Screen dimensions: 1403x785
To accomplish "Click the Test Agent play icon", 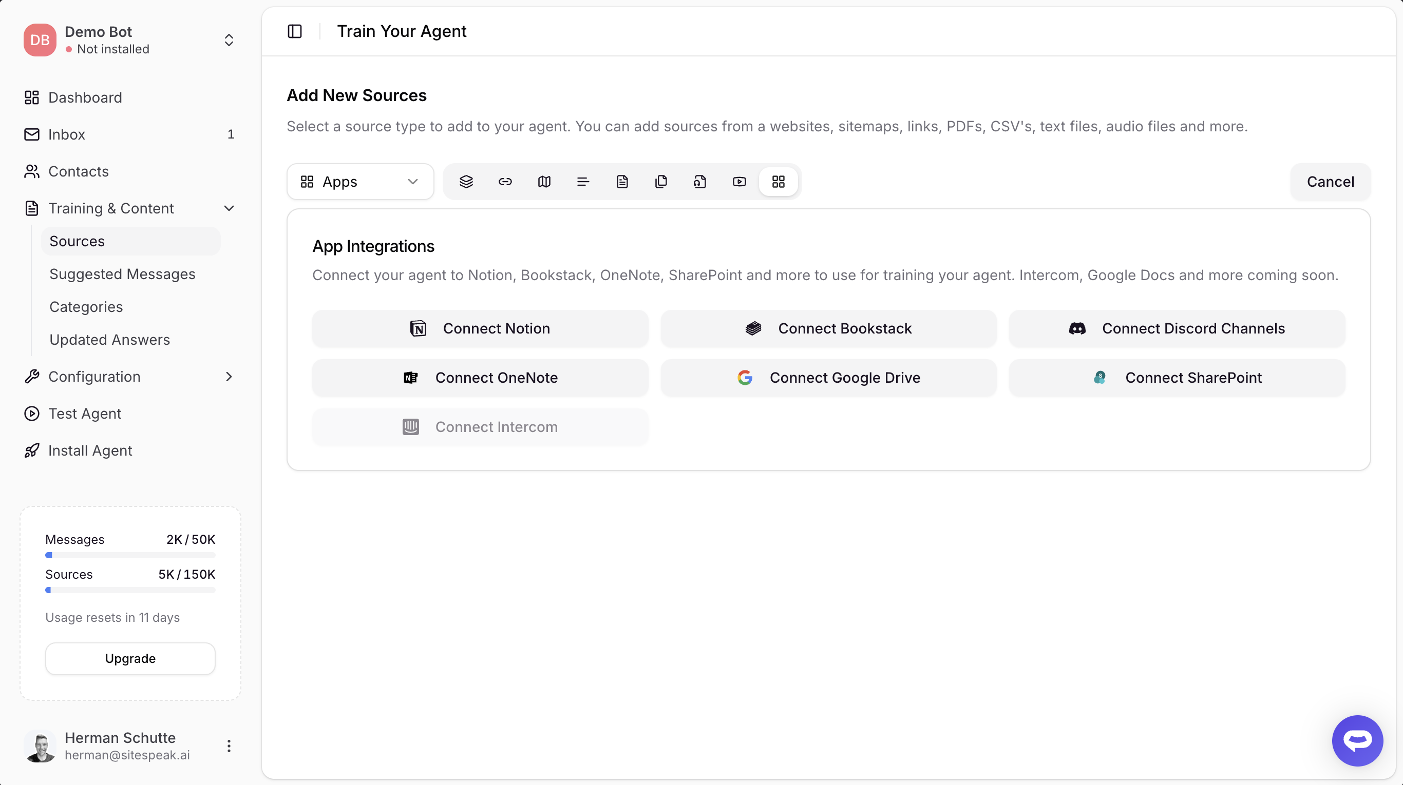I will point(32,414).
